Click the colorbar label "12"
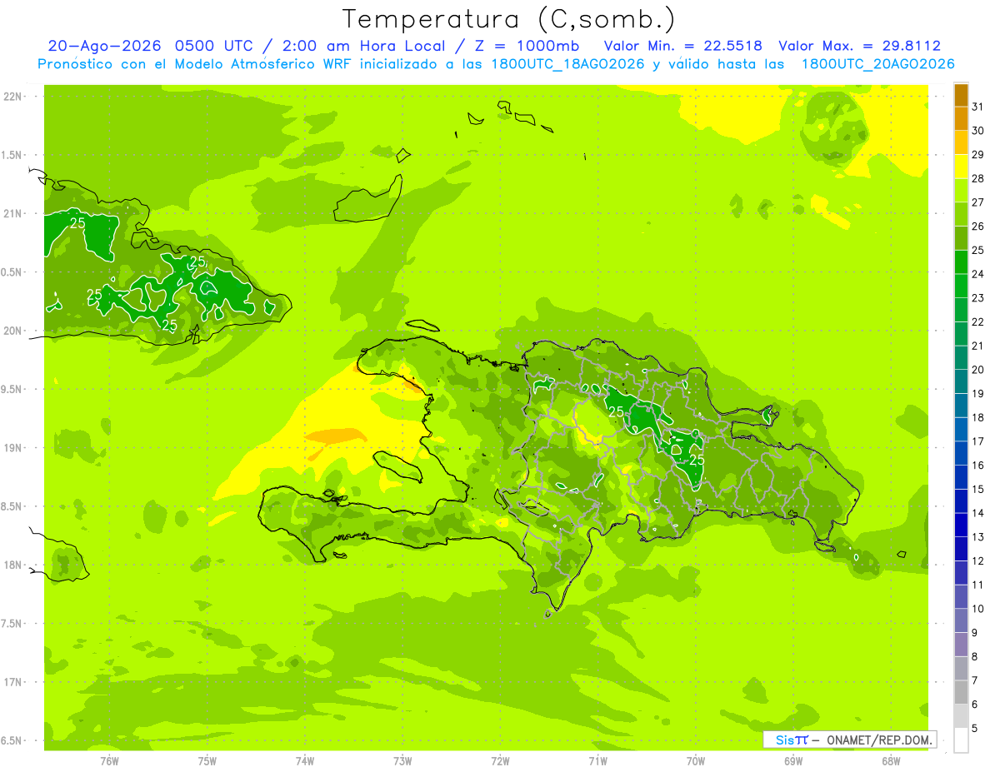 point(978,560)
